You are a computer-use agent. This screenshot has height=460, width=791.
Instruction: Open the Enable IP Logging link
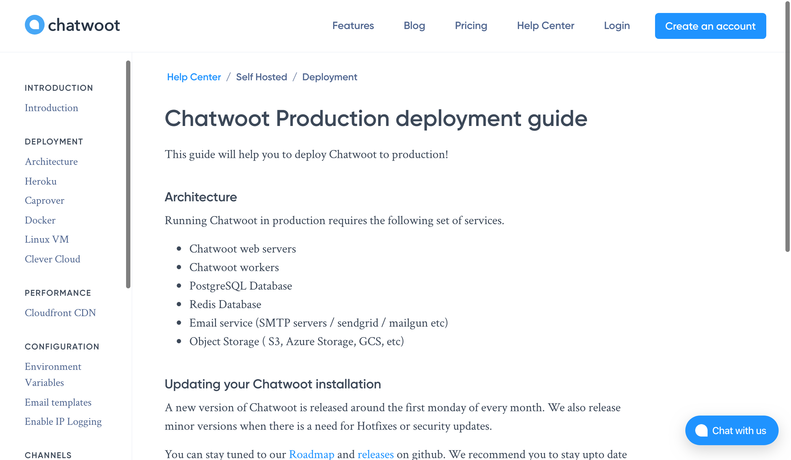click(63, 422)
